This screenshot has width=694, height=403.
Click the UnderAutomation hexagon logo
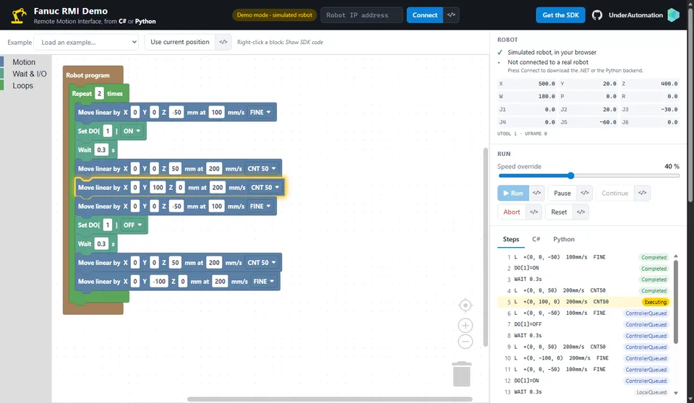[673, 15]
